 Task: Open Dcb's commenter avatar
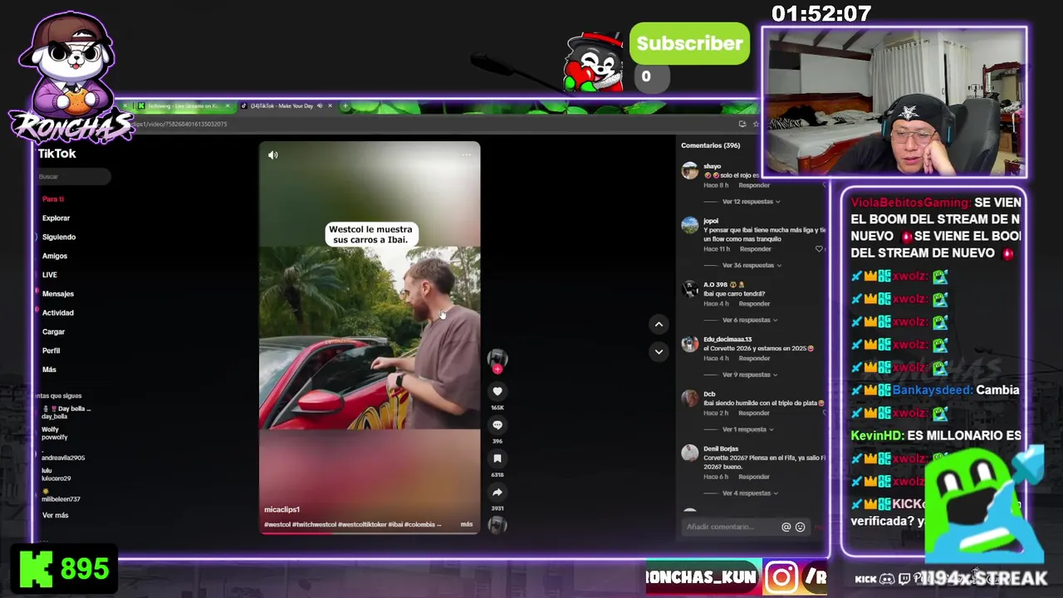click(690, 398)
